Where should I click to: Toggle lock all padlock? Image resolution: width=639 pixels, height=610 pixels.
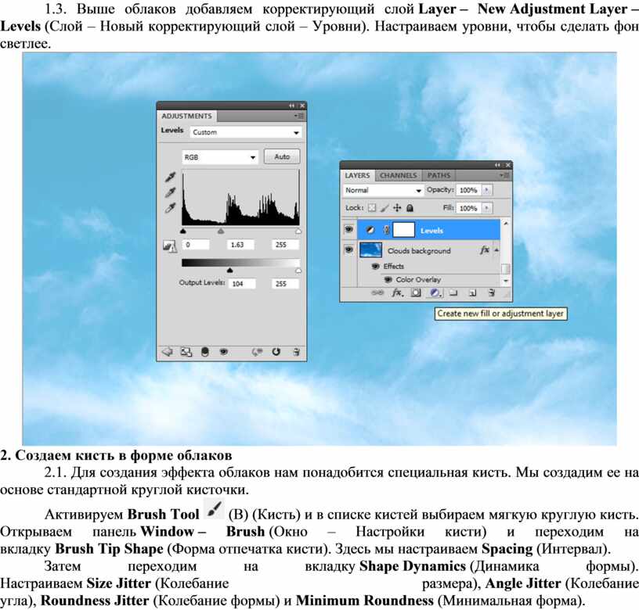pos(410,208)
